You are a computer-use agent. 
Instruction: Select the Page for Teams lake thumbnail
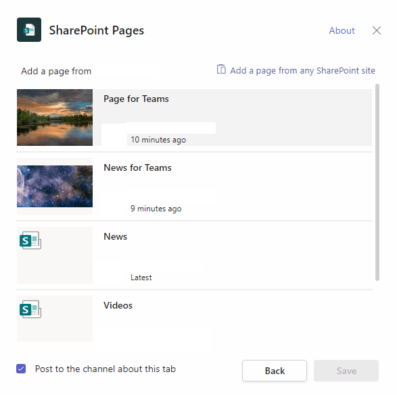[55, 117]
